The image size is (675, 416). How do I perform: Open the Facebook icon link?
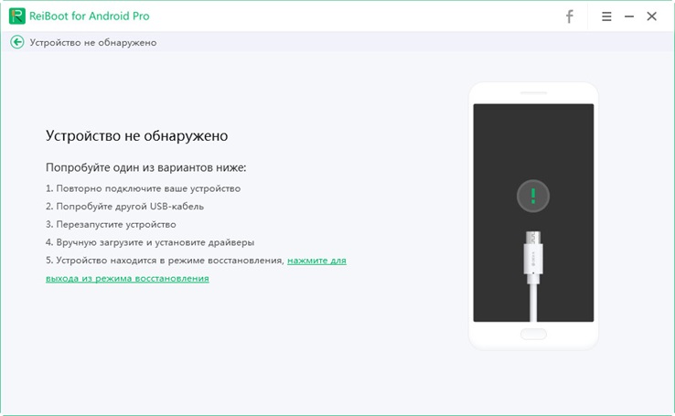pos(569,16)
